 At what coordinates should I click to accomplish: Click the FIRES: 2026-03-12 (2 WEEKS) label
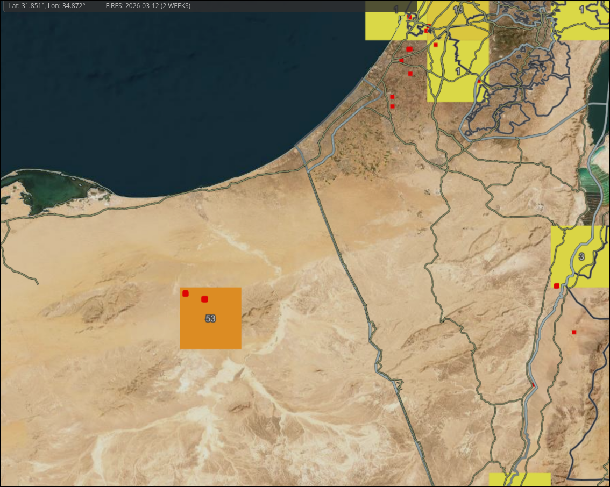pos(148,6)
